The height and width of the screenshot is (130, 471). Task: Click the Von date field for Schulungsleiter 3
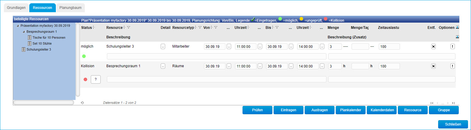215,47
